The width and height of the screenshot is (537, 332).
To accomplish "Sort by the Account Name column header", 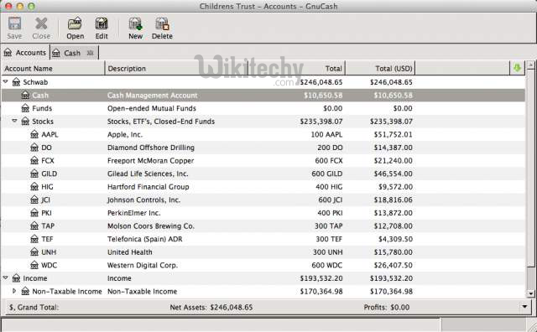I will click(x=53, y=69).
